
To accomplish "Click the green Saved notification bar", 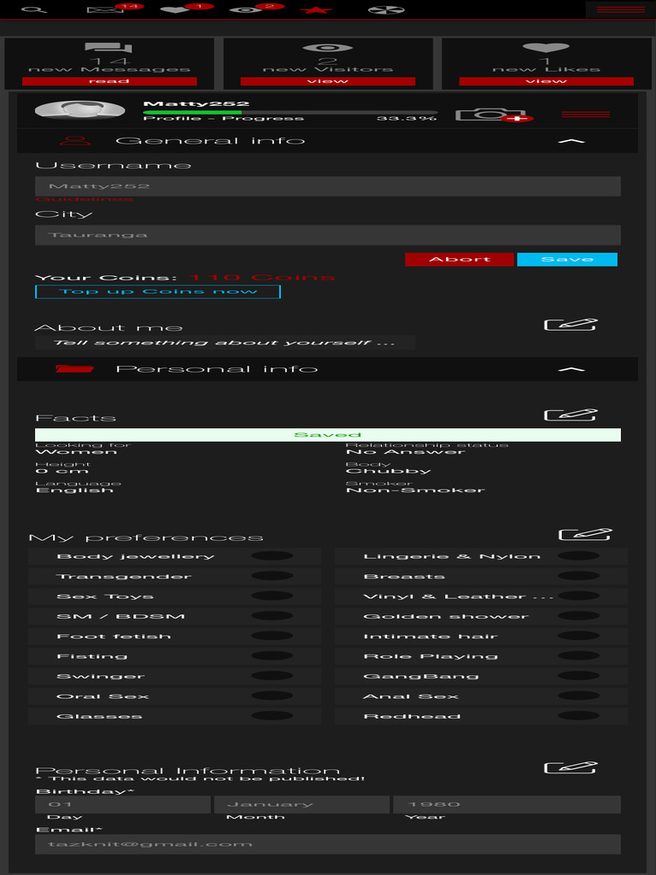I will [x=328, y=435].
